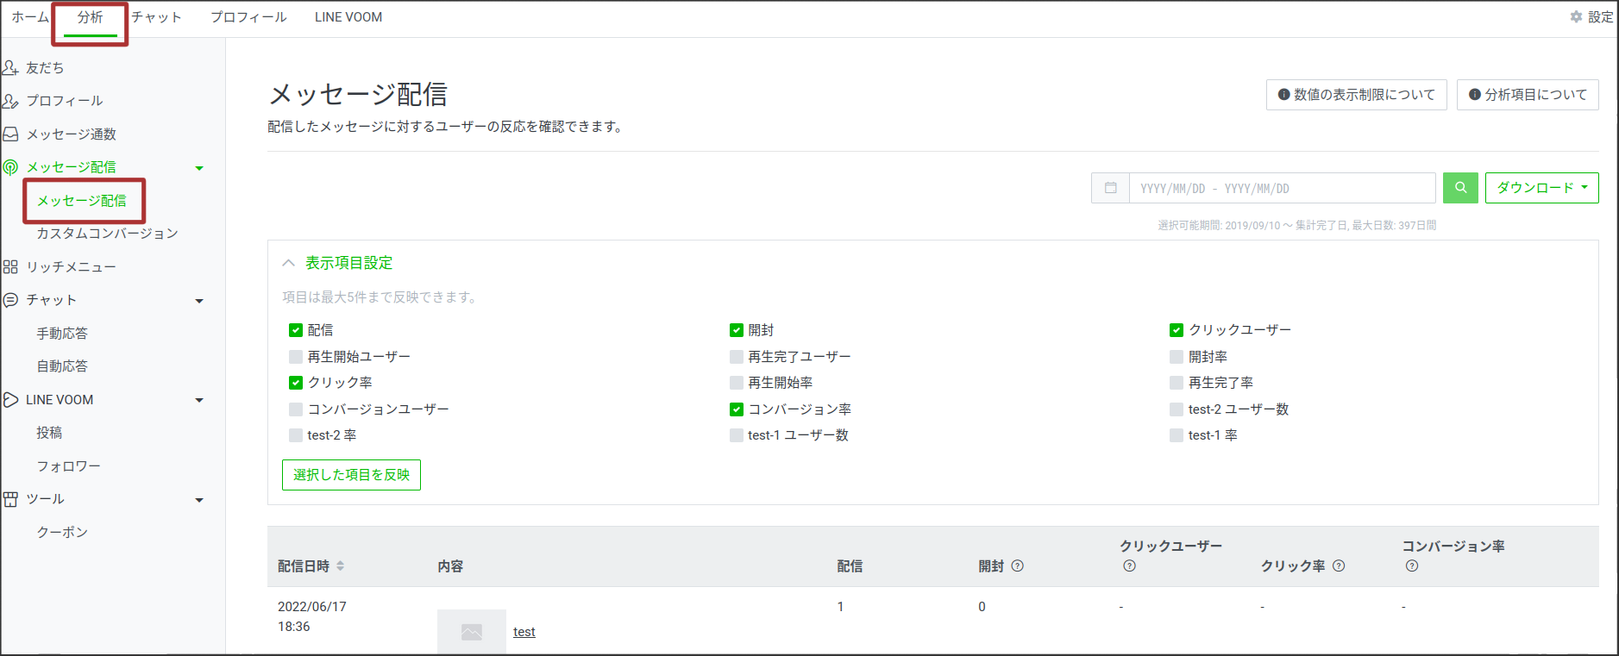Image resolution: width=1619 pixels, height=656 pixels.
Task: Switch to the ホーム tab
Action: pos(30,17)
